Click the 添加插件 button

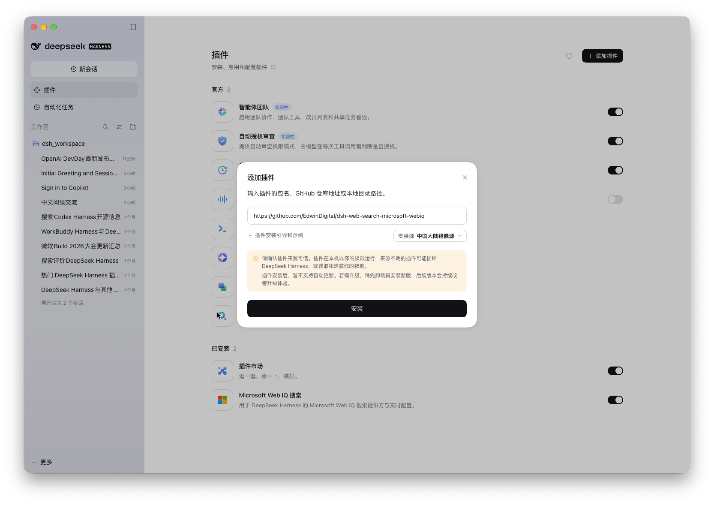pos(603,56)
